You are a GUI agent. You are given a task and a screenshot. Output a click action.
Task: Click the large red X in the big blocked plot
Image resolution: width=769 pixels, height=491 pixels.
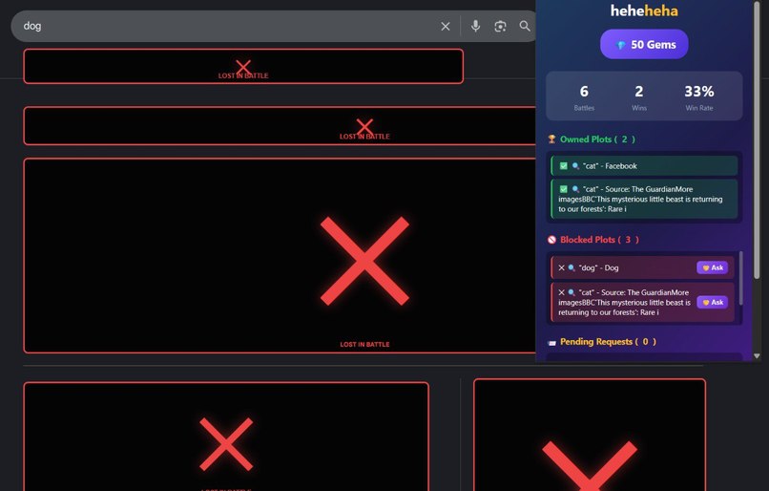click(x=364, y=261)
